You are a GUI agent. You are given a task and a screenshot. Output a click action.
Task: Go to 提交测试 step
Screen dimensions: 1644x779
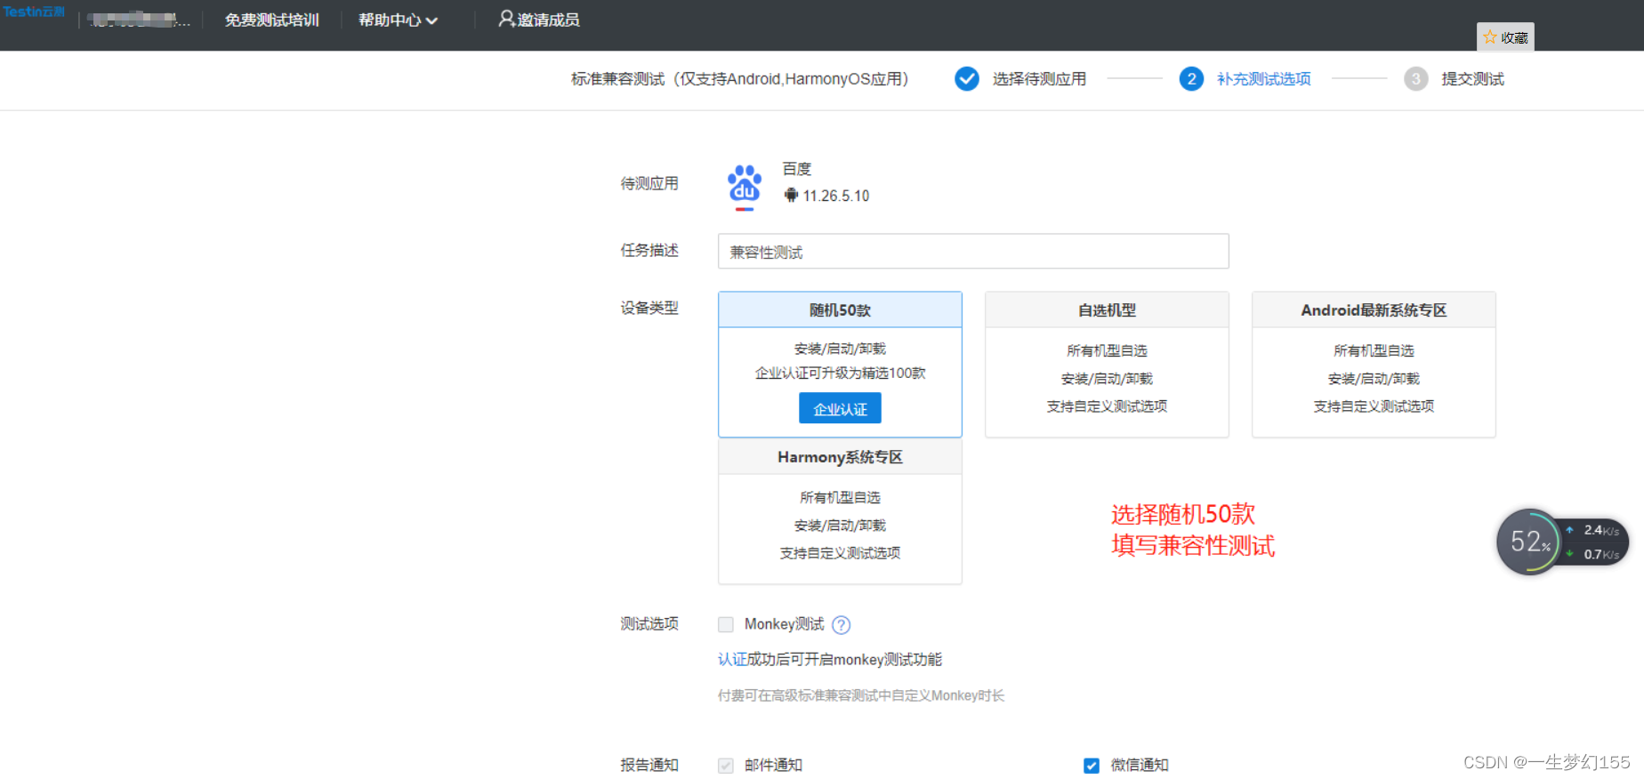(1472, 79)
